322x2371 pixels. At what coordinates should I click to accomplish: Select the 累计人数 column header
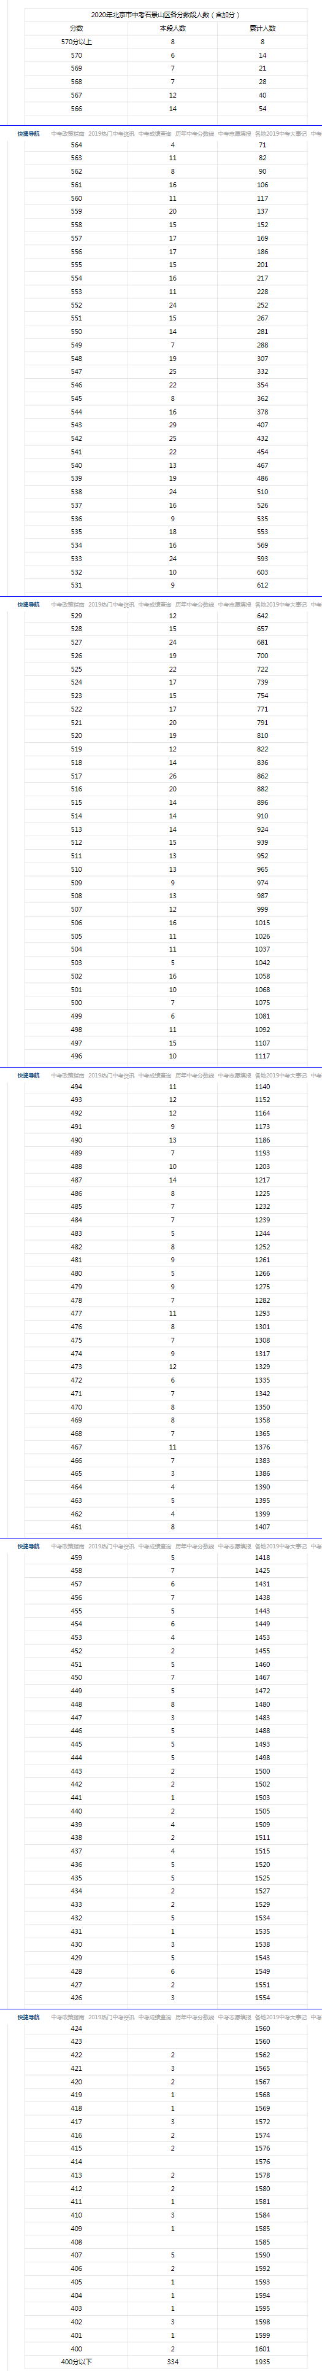(x=263, y=28)
